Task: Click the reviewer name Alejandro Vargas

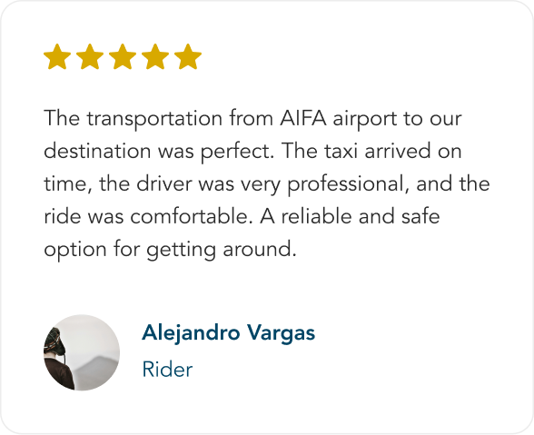Action: click(x=229, y=332)
